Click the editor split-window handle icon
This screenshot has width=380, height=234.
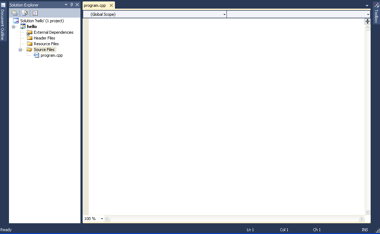pos(367,21)
